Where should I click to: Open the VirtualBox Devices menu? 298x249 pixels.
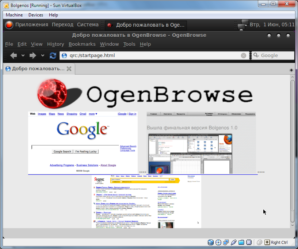pos(36,15)
